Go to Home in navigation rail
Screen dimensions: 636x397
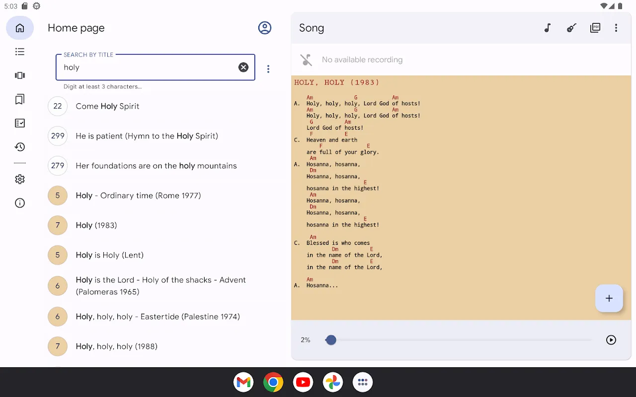coord(20,28)
